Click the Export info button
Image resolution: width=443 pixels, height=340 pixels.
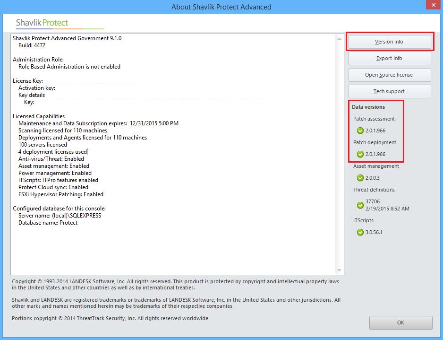point(390,58)
